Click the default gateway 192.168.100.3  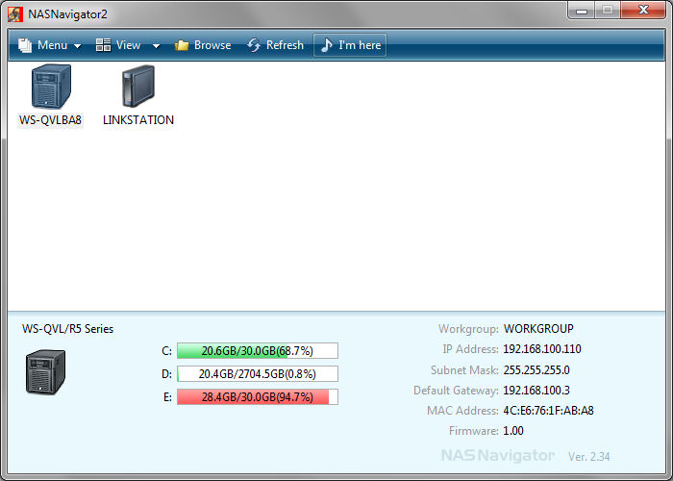click(x=536, y=391)
